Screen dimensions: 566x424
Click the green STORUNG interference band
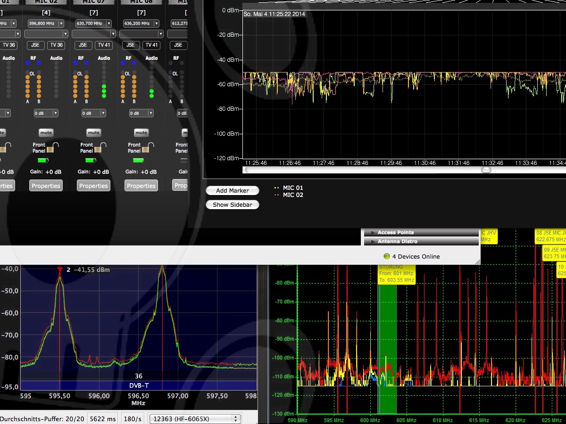point(388,349)
